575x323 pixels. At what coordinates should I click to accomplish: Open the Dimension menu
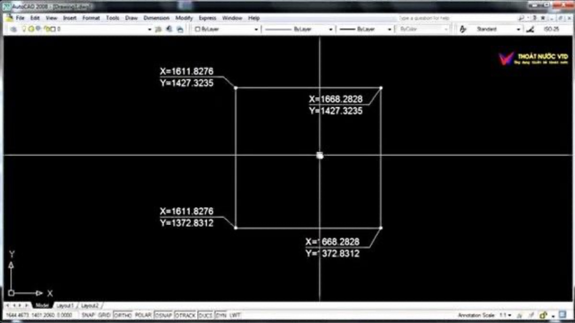point(157,18)
